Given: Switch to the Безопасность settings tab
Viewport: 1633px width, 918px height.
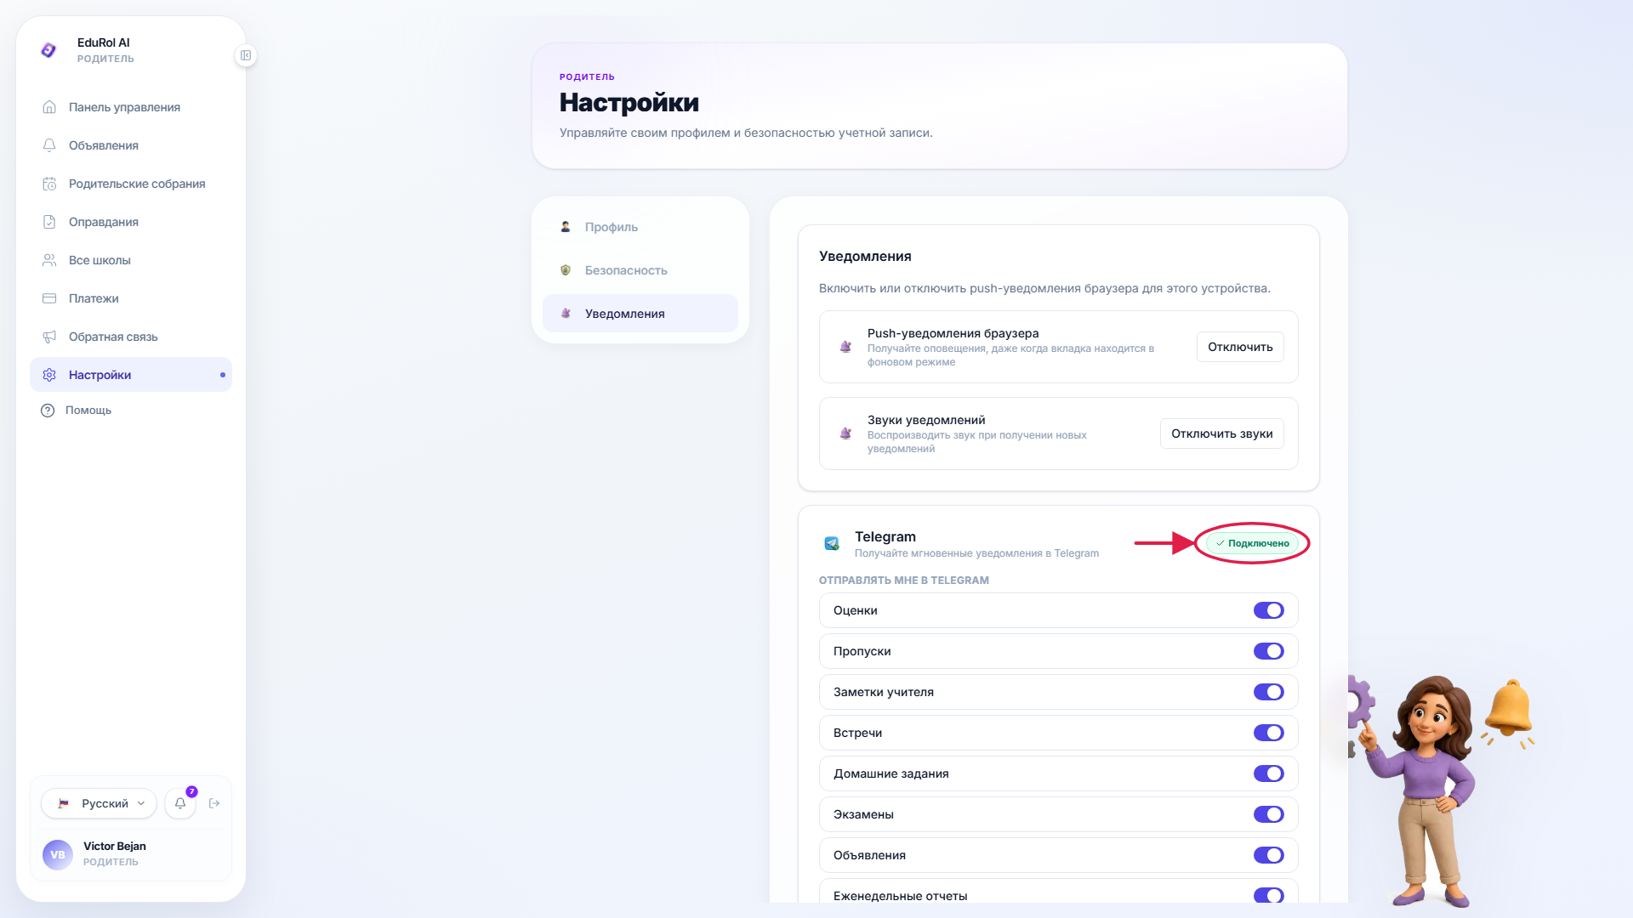Looking at the screenshot, I should (640, 270).
